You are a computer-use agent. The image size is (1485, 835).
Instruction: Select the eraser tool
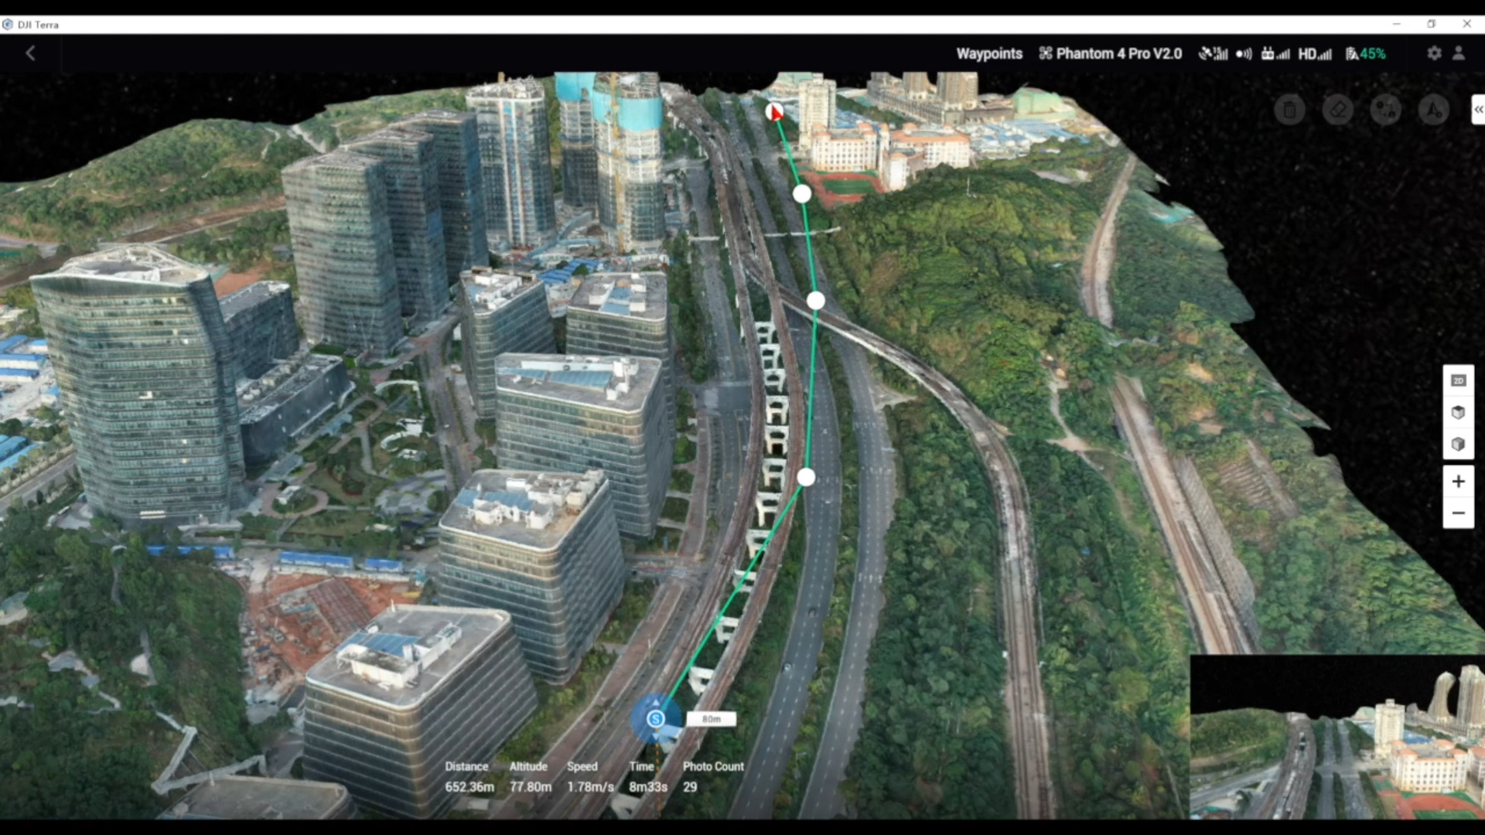click(x=1337, y=110)
